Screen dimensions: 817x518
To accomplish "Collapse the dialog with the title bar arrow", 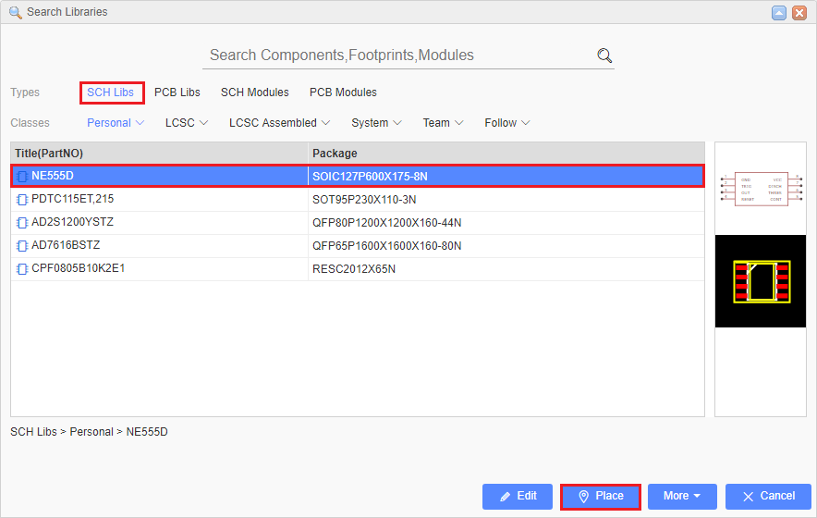I will click(779, 12).
